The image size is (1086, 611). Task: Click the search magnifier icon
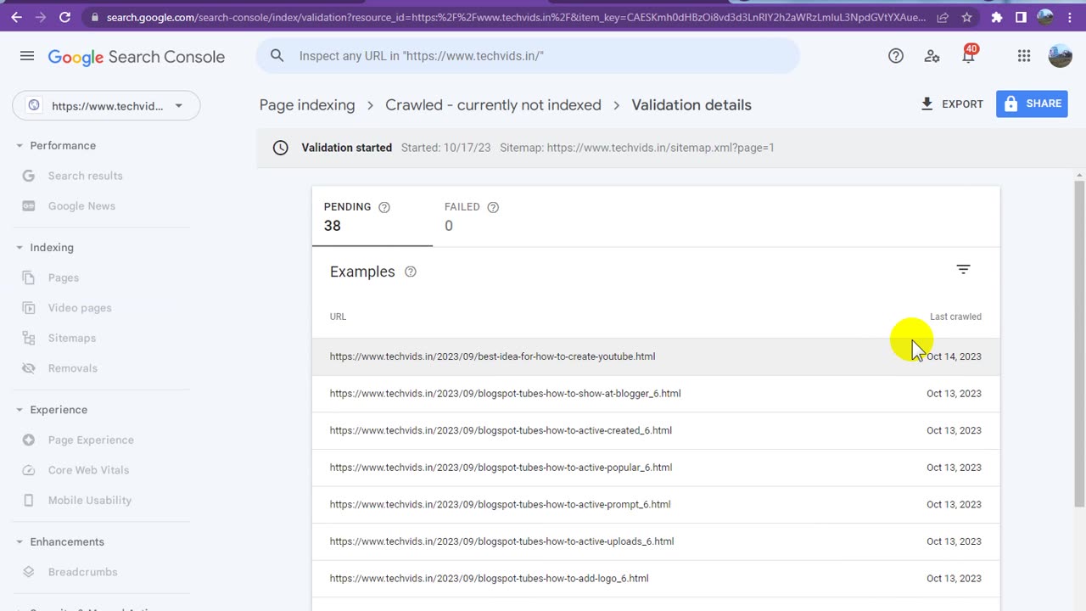(x=277, y=56)
